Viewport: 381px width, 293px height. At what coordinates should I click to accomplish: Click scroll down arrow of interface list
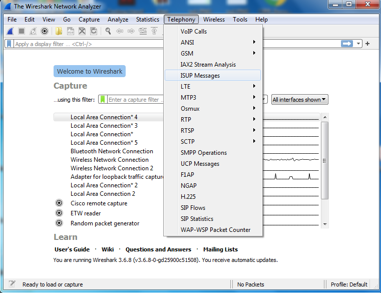pos(325,224)
